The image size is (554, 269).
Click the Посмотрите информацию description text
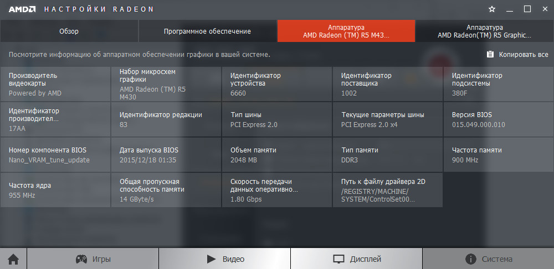click(140, 55)
